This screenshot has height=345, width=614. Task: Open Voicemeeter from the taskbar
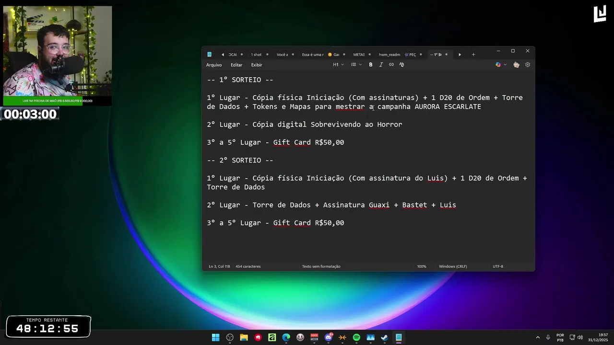314,337
